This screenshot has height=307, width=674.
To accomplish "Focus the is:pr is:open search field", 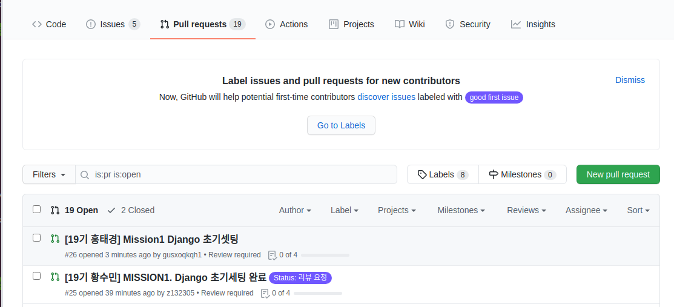I will [236, 174].
